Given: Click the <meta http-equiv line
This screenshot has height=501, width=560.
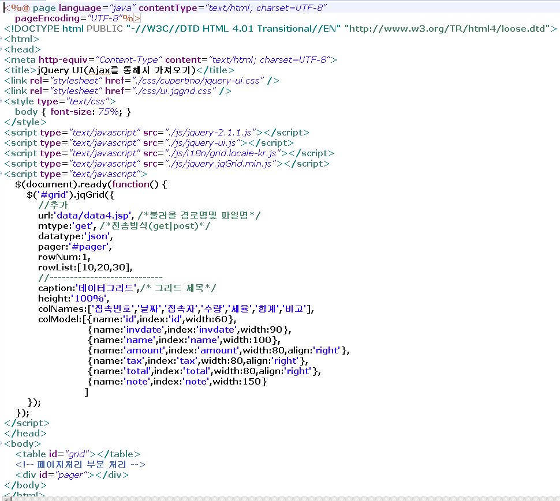Looking at the screenshot, I should [x=170, y=59].
